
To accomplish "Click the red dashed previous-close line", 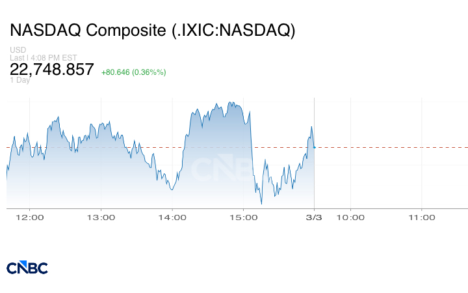I will pyautogui.click(x=390, y=147).
